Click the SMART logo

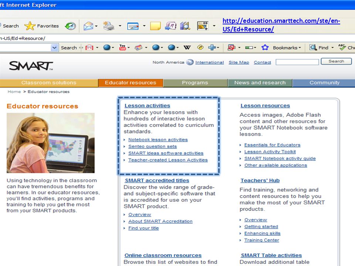click(x=31, y=66)
